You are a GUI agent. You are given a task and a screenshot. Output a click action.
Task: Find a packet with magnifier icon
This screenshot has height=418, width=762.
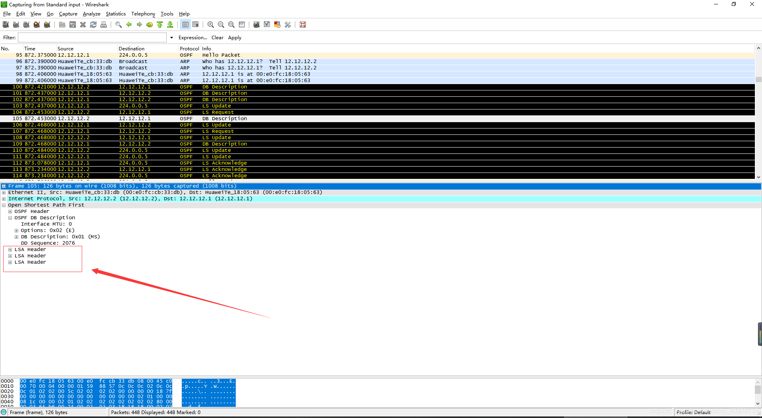[x=119, y=25]
